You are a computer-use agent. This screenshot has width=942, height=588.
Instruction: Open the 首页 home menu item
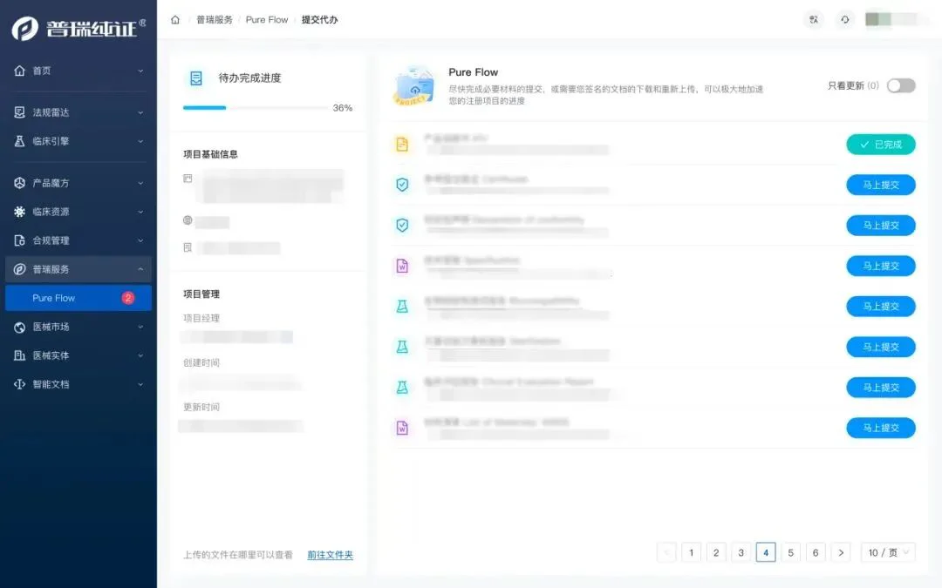pyautogui.click(x=78, y=71)
